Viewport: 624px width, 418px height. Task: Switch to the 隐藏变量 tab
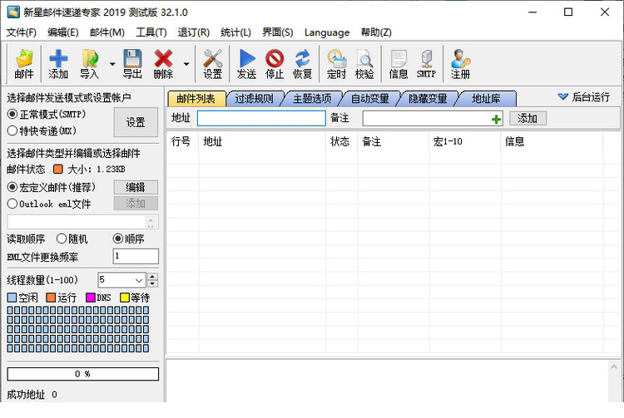tap(428, 99)
